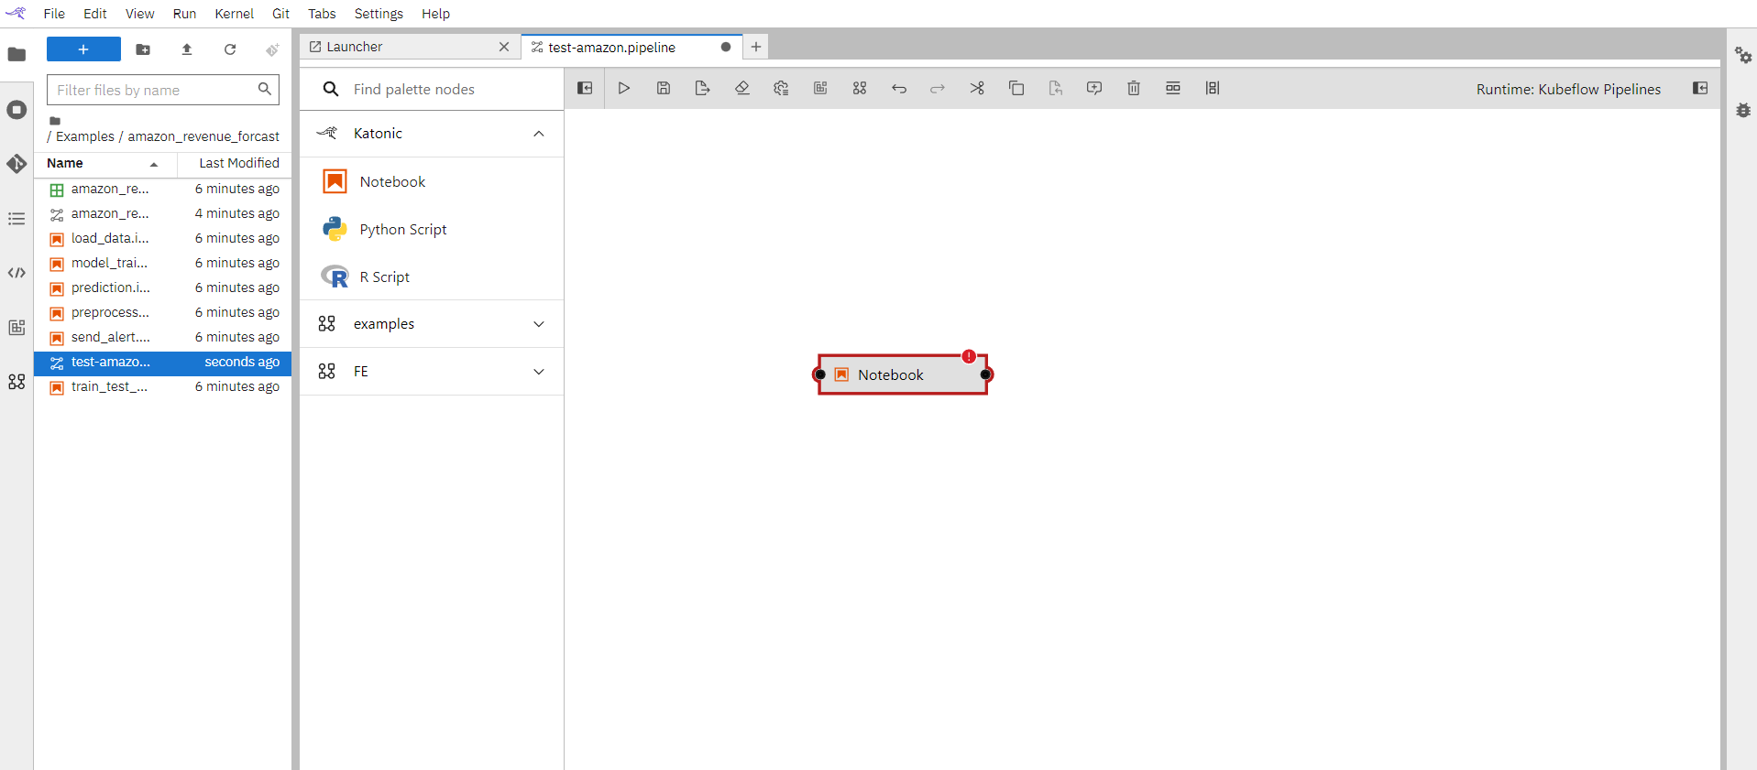Open the Settings menu
The image size is (1757, 770).
(x=379, y=14)
